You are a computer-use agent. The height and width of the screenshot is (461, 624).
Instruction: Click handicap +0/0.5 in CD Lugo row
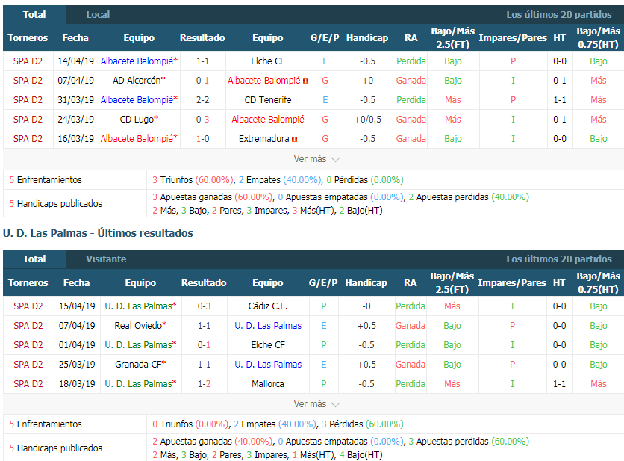click(368, 119)
